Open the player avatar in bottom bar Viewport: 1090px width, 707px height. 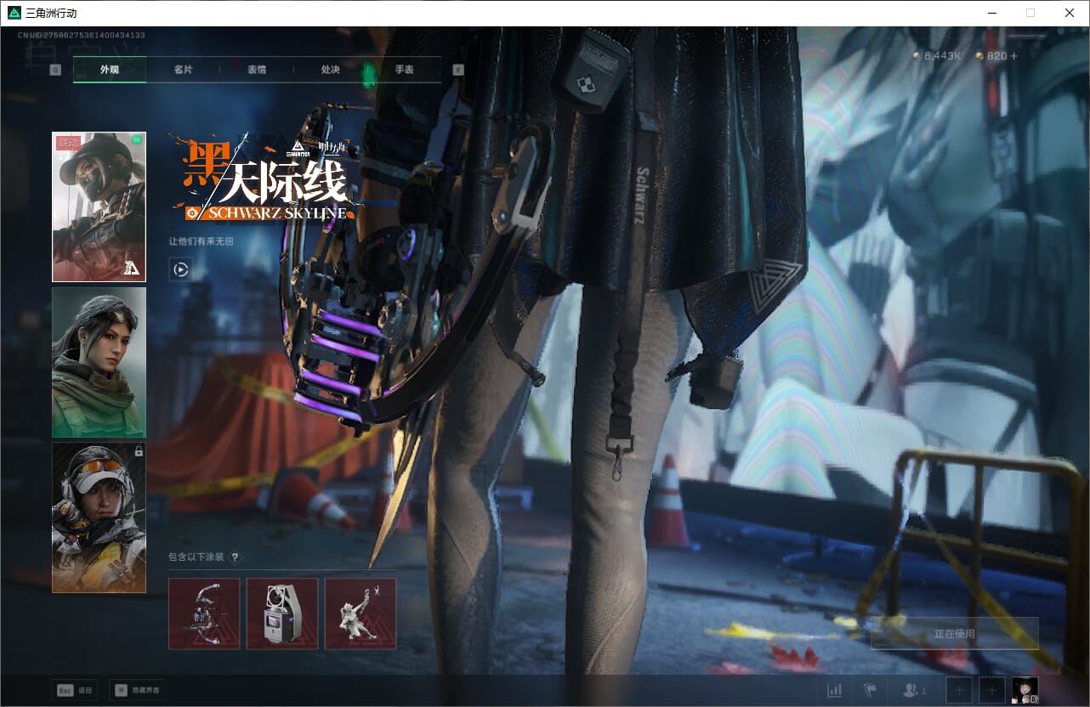click(x=1025, y=690)
